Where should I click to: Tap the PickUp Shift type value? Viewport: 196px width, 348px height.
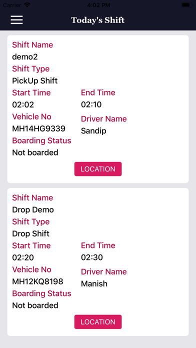point(35,81)
